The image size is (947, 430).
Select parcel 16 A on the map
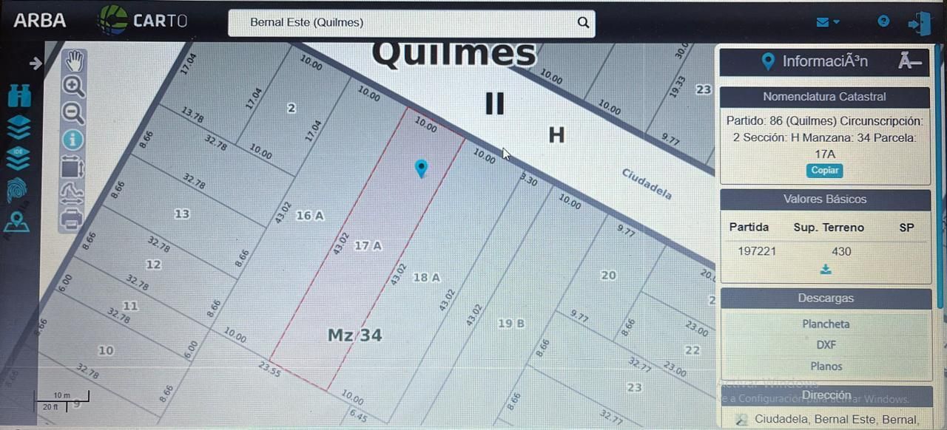tap(309, 216)
